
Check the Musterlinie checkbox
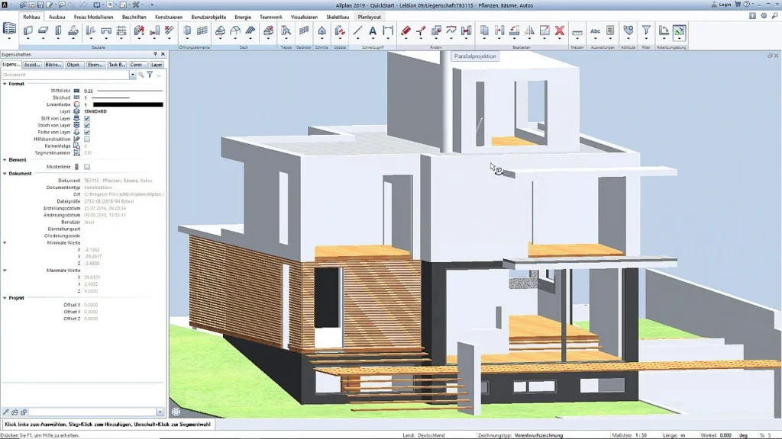pyautogui.click(x=87, y=167)
